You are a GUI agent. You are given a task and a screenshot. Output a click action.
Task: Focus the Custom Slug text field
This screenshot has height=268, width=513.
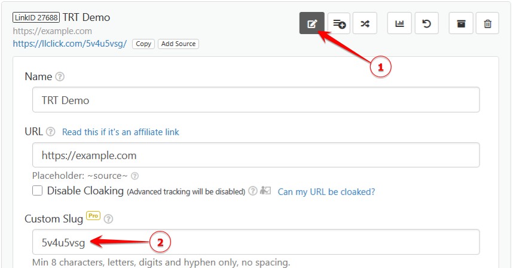pyautogui.click(x=256, y=242)
